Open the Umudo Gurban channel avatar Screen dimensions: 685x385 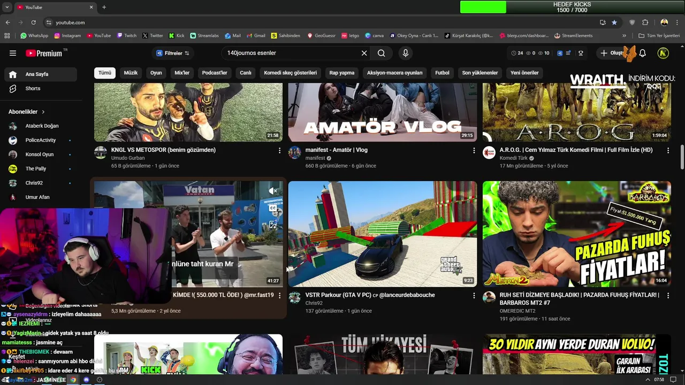point(101,153)
